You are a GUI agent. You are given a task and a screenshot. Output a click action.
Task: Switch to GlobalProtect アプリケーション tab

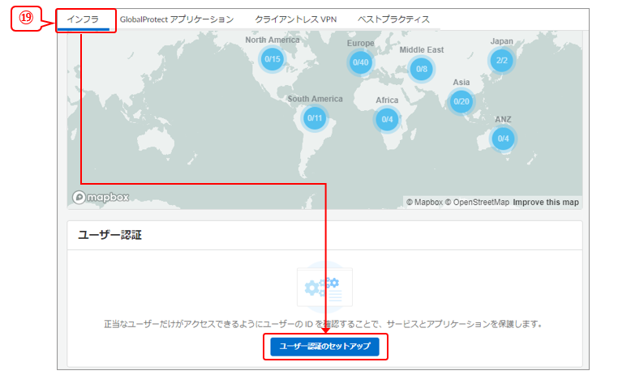[177, 19]
